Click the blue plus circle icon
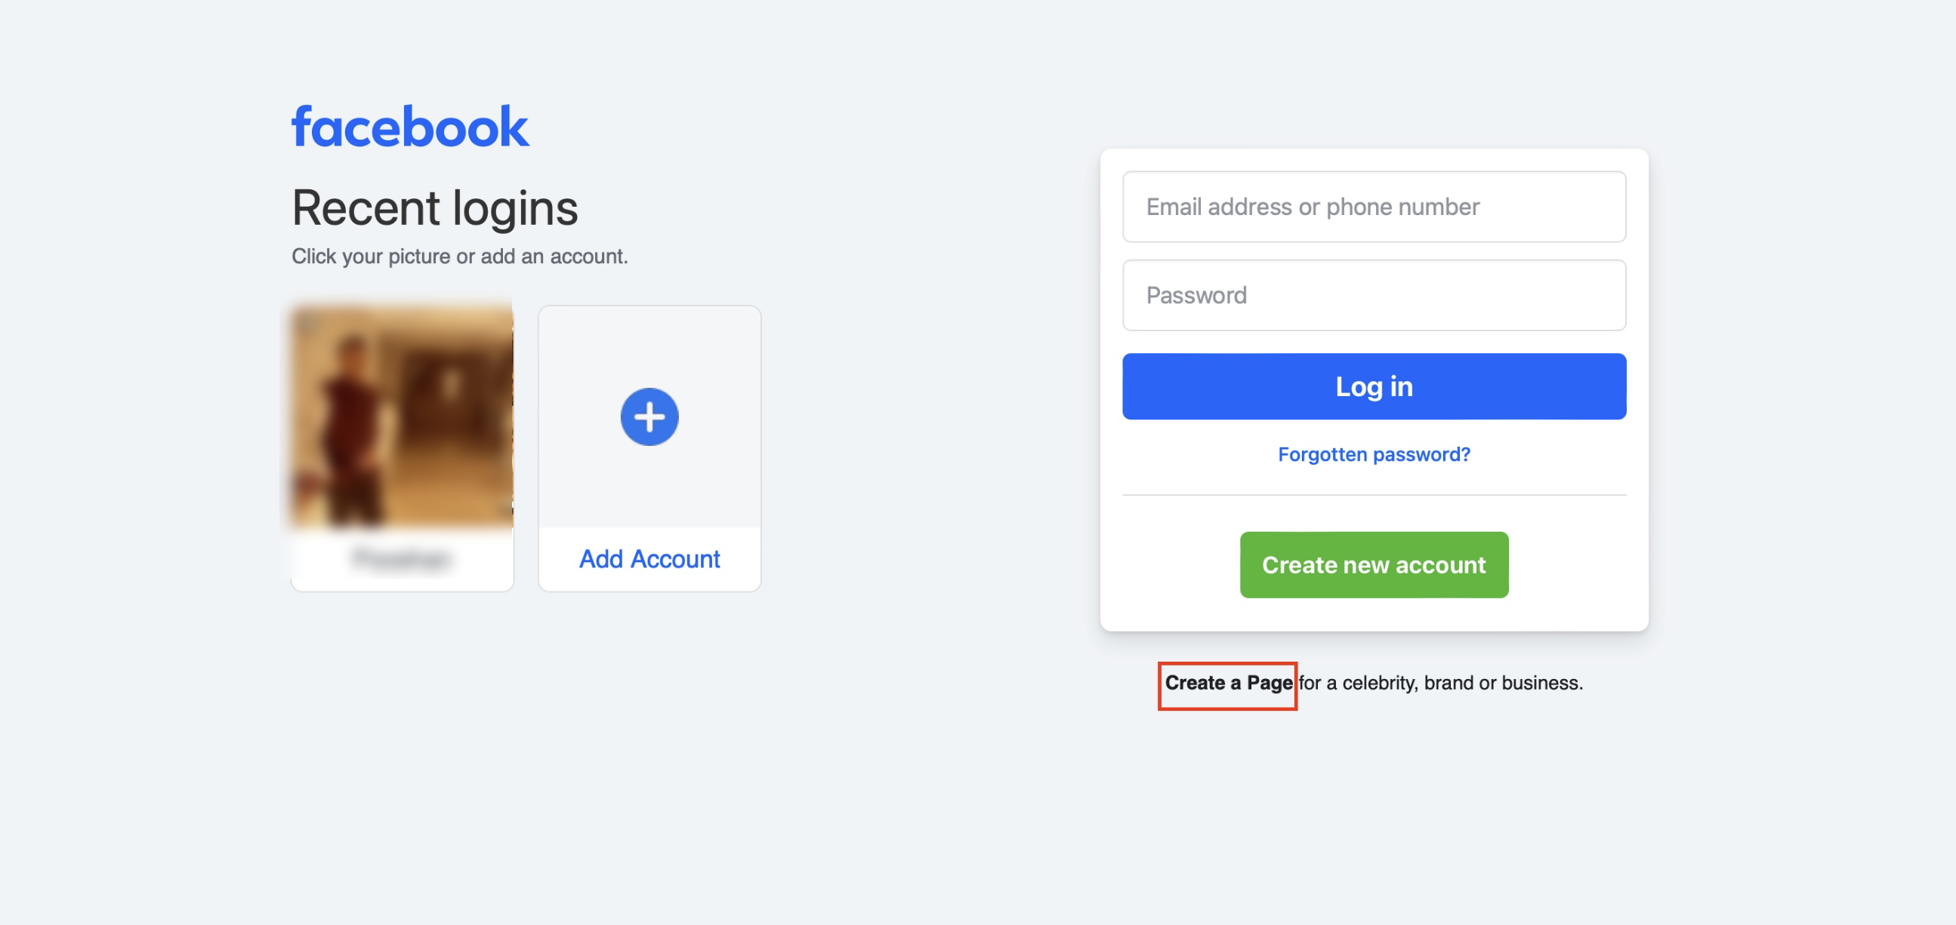The width and height of the screenshot is (1956, 925). (x=649, y=416)
